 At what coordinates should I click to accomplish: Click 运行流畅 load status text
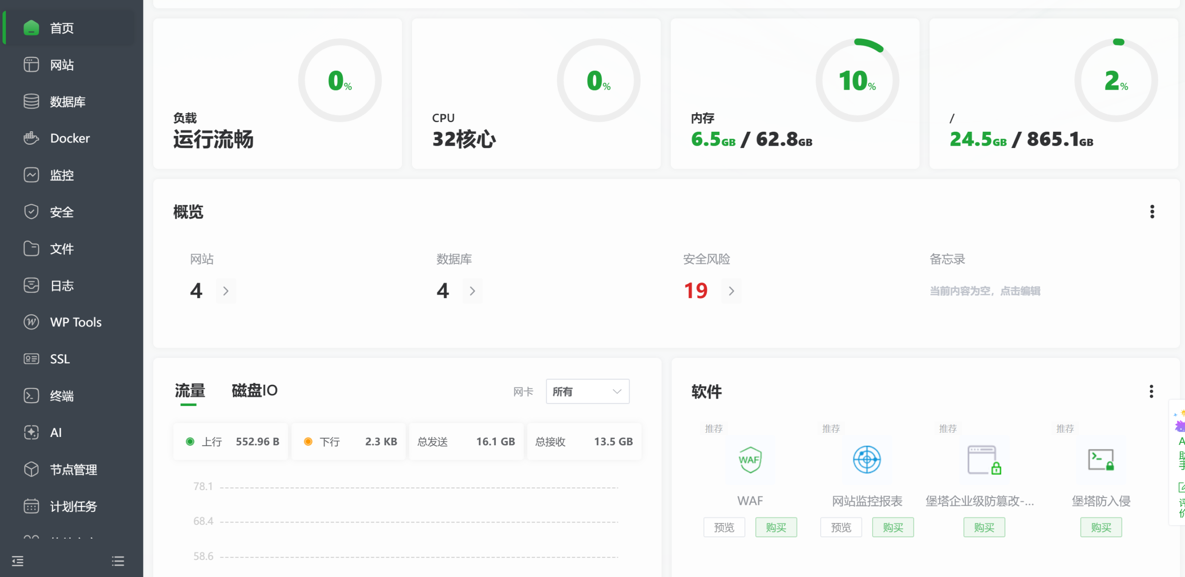tap(213, 139)
